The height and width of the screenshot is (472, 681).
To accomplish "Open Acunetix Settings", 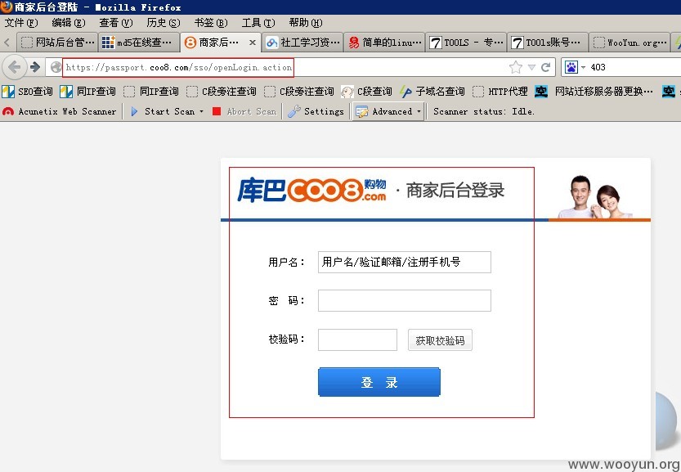I will click(x=316, y=112).
